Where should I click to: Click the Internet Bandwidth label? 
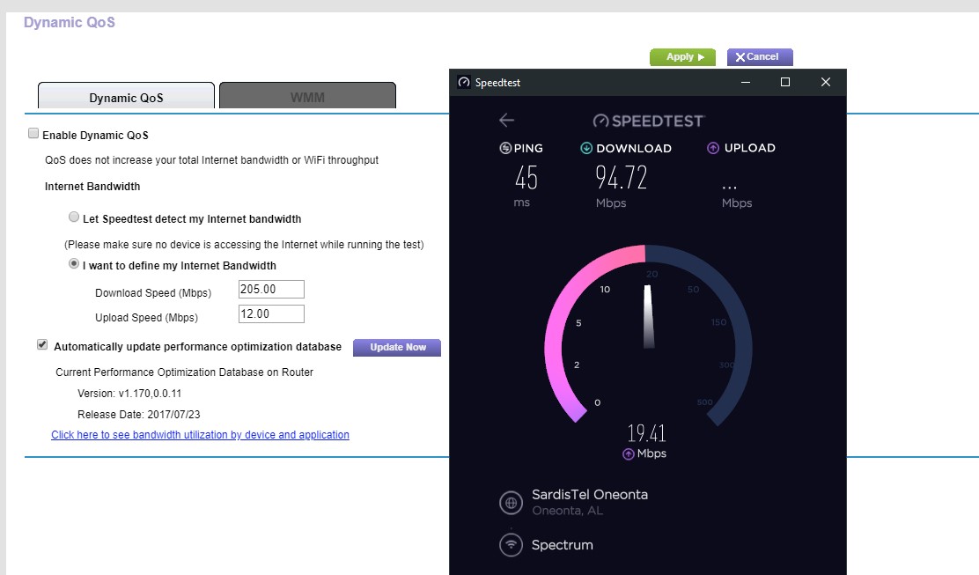(x=92, y=187)
